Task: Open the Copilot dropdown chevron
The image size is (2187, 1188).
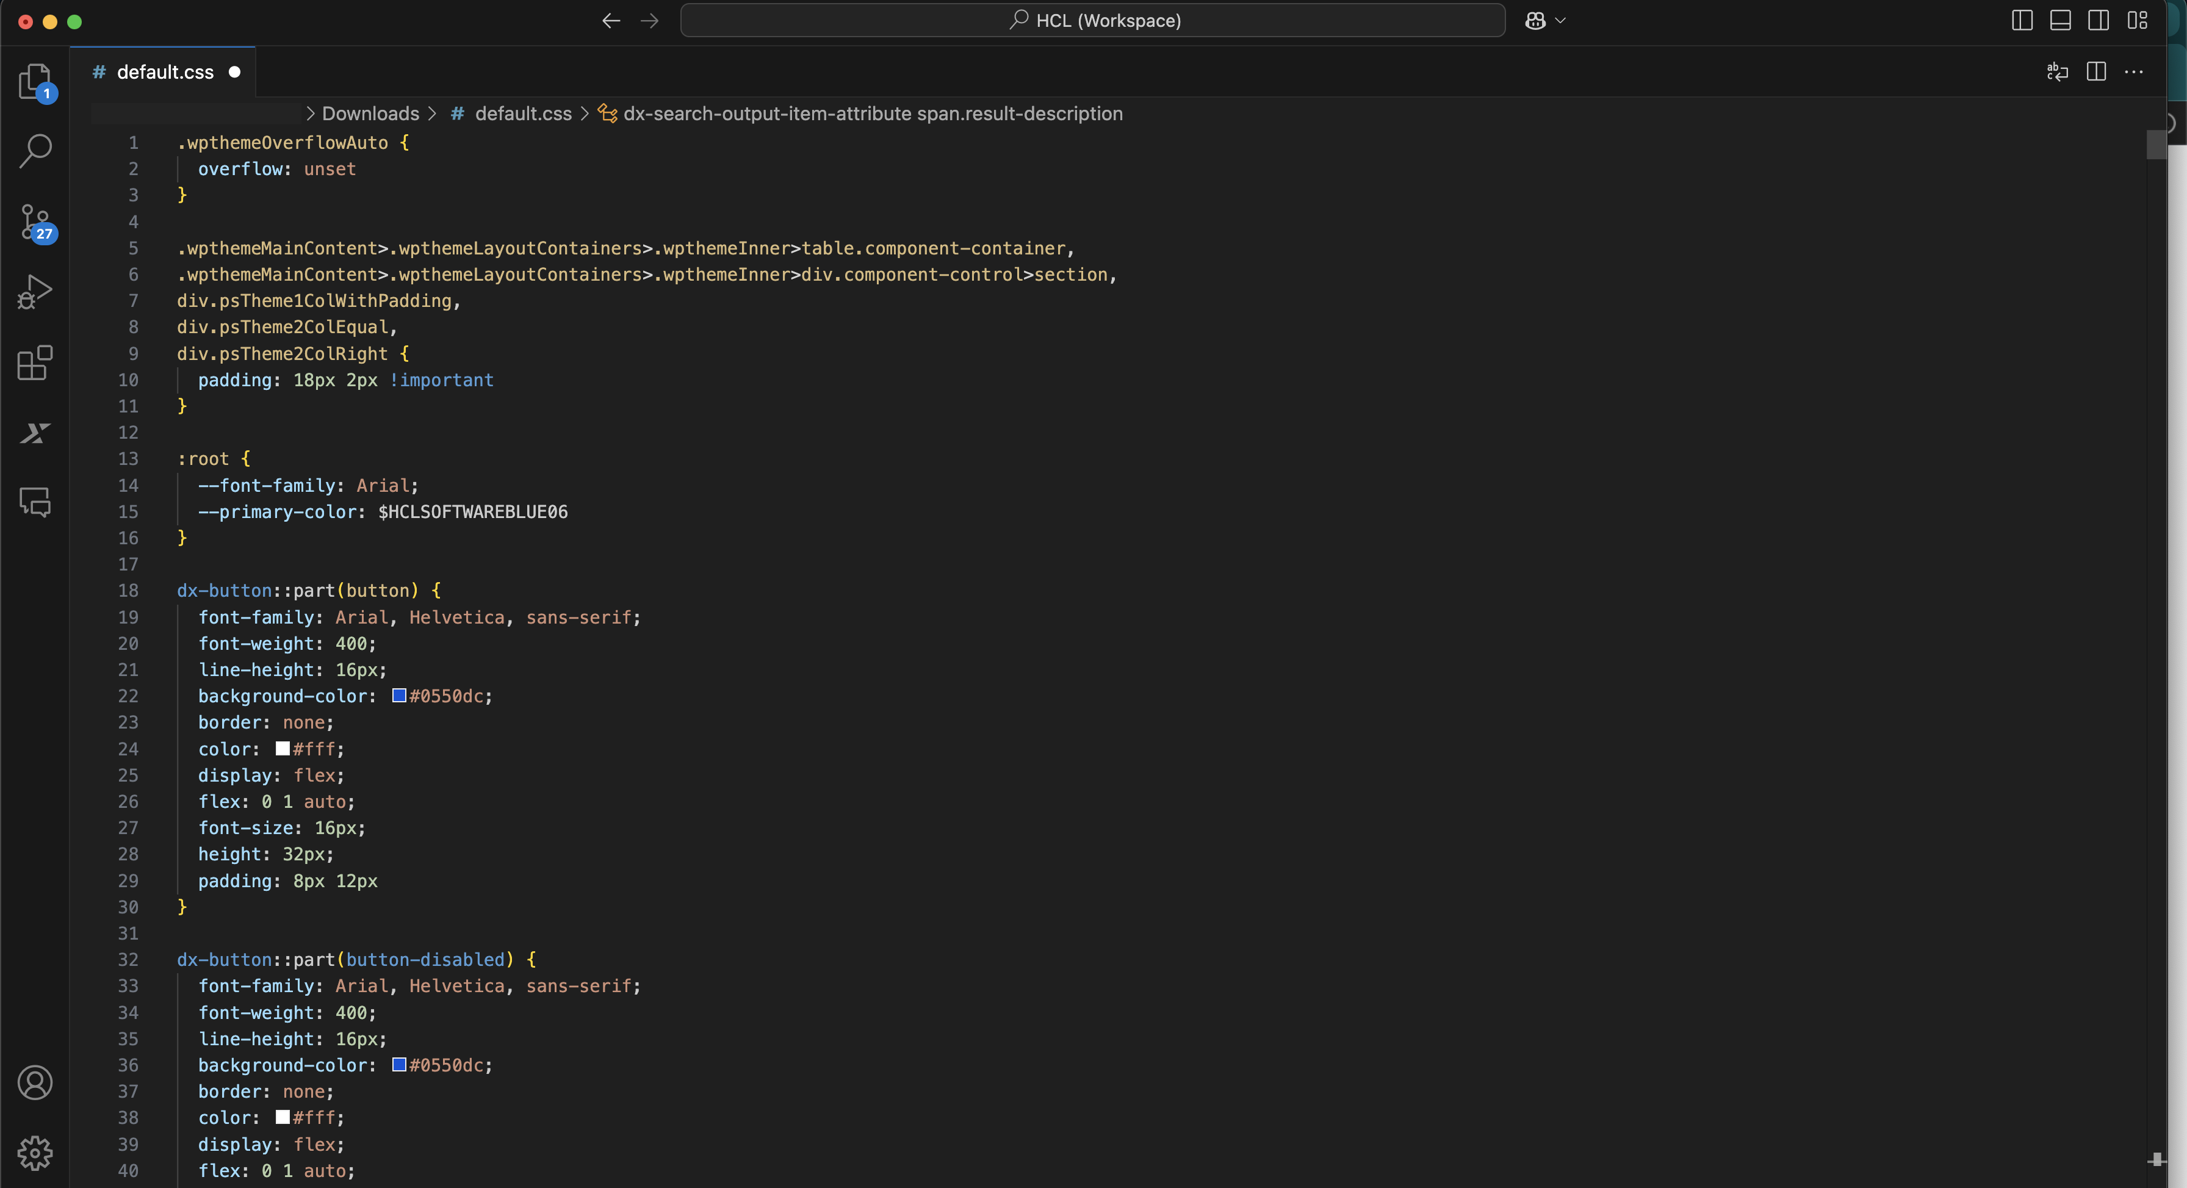Action: 1560,20
